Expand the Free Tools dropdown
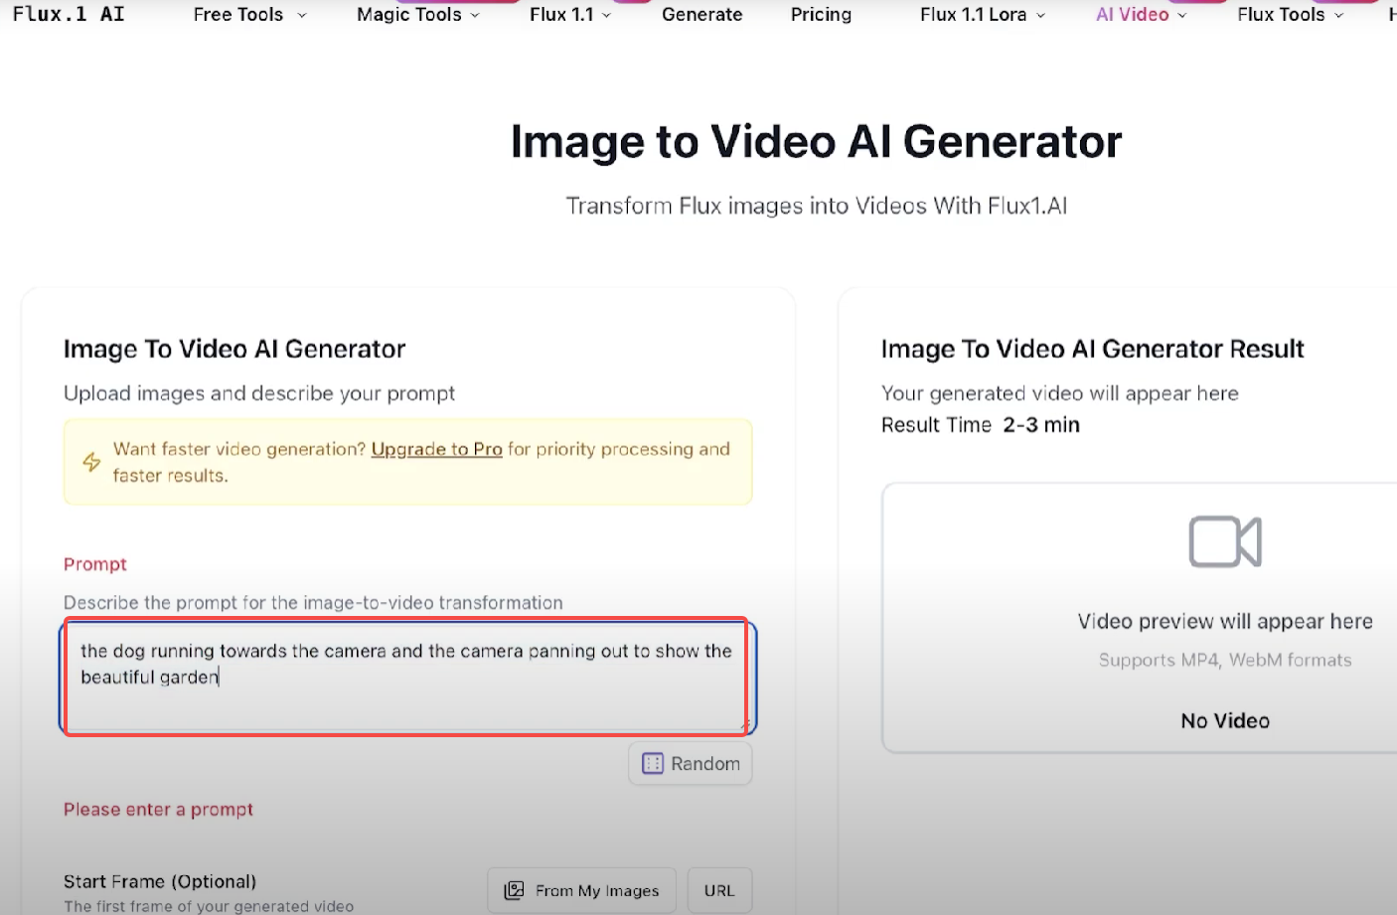This screenshot has height=915, width=1397. (x=247, y=14)
